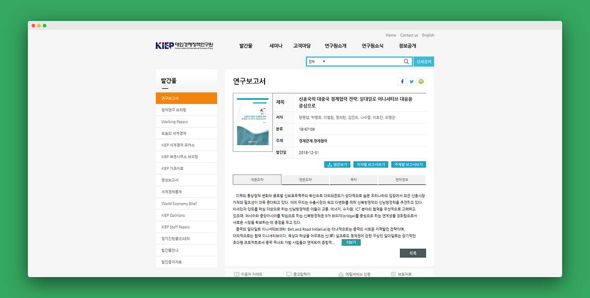This screenshot has width=590, height=298.
Task: Switch to the 판매정보 tab
Action: (x=402, y=179)
